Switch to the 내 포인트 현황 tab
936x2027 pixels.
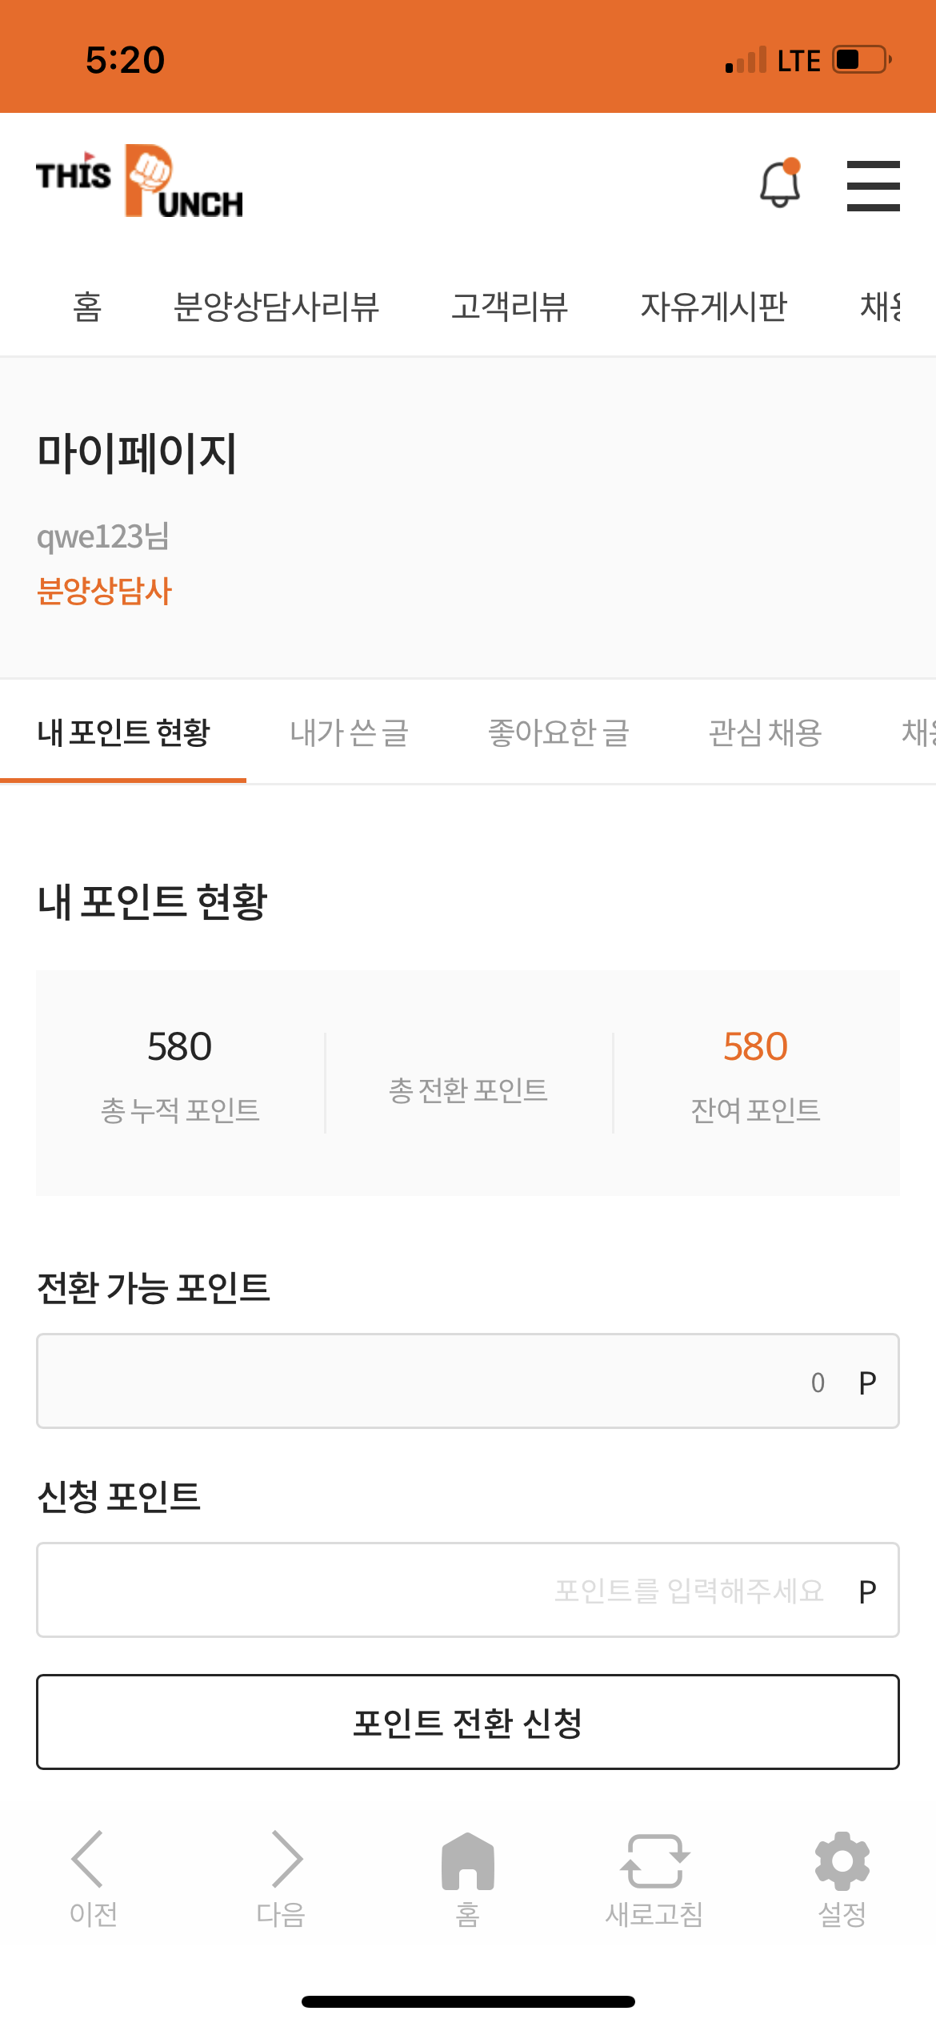[123, 733]
